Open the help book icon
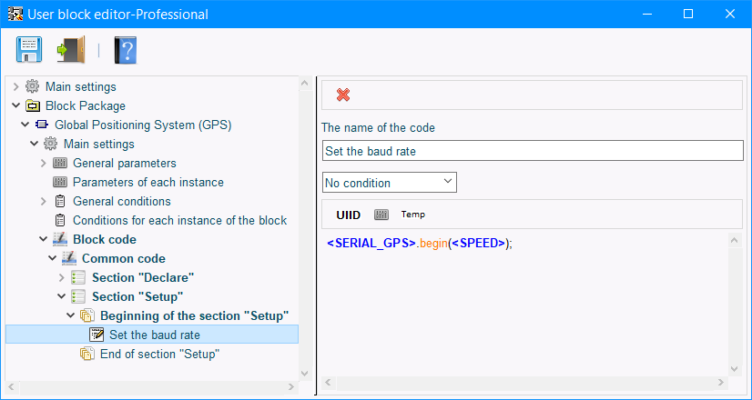The image size is (752, 400). point(125,50)
